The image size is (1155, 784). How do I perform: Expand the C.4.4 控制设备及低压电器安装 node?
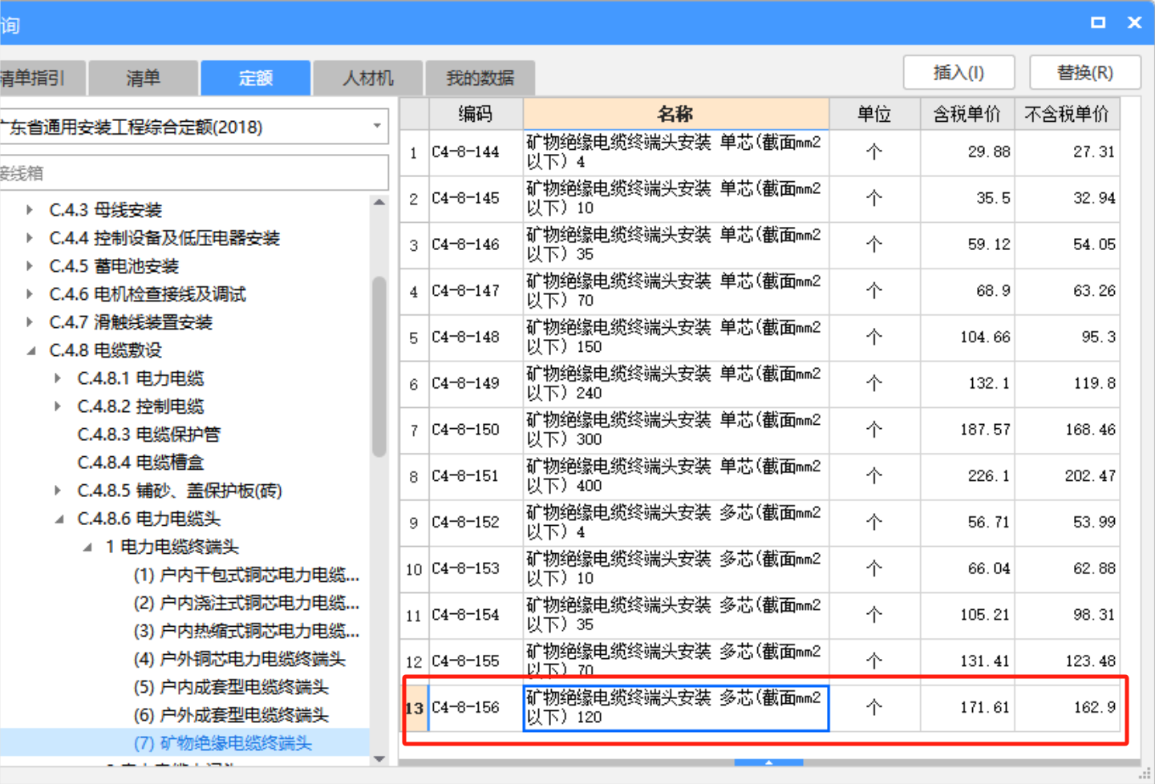click(30, 238)
